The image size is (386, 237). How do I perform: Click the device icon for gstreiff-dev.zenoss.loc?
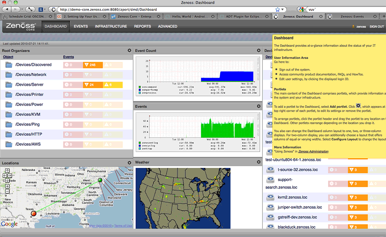tap(271, 217)
